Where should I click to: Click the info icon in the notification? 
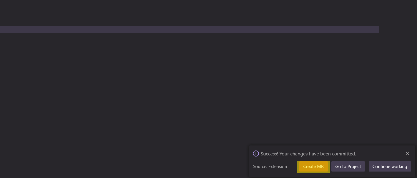[256, 154]
